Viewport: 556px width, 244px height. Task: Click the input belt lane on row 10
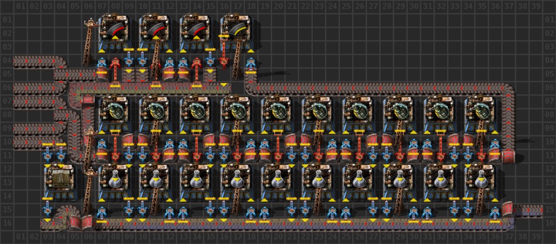point(40,142)
